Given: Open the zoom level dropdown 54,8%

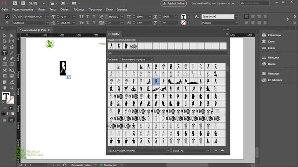Looking at the screenshot, I should (x=43, y=3).
